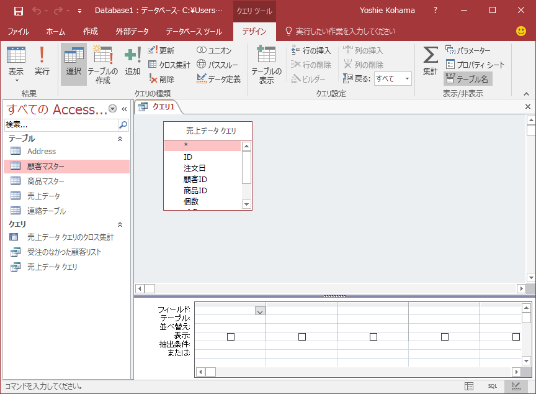Click the 顧客ID field in field list
536x394 pixels.
195,180
